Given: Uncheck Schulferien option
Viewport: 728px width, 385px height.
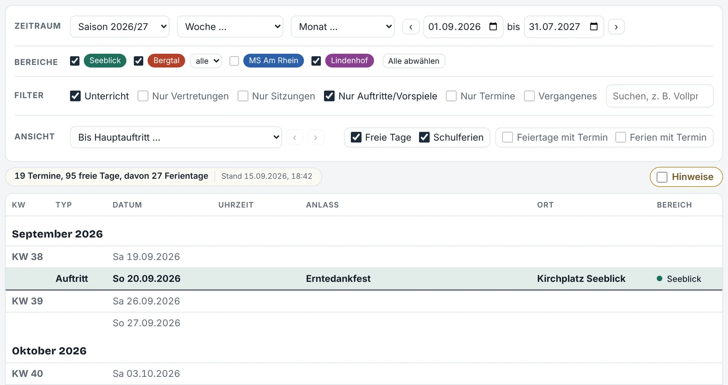Looking at the screenshot, I should pos(424,137).
